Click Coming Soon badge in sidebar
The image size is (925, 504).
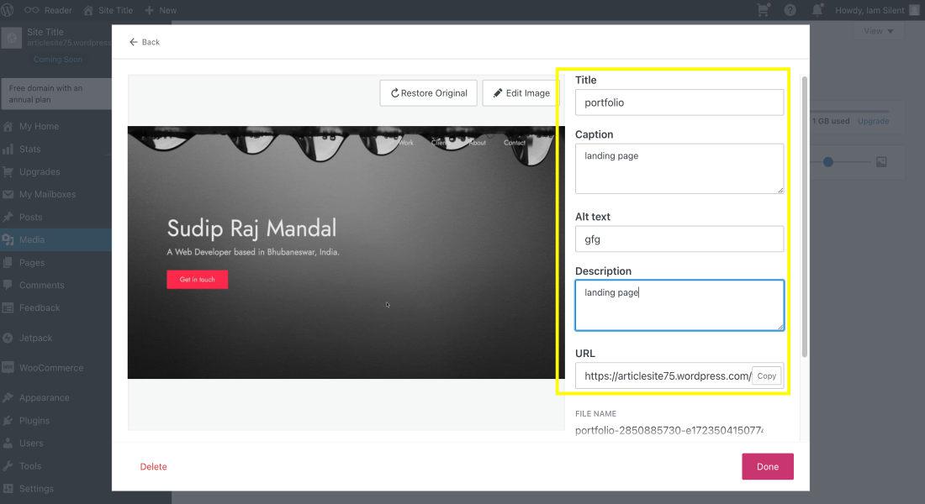coord(57,59)
